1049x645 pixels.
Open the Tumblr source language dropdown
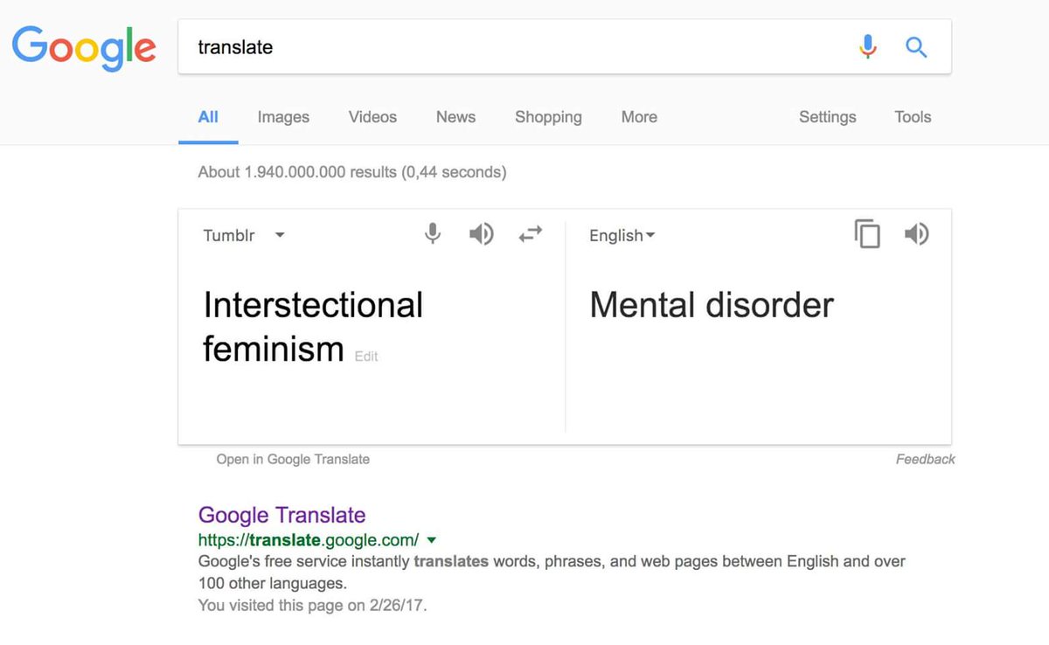click(244, 235)
